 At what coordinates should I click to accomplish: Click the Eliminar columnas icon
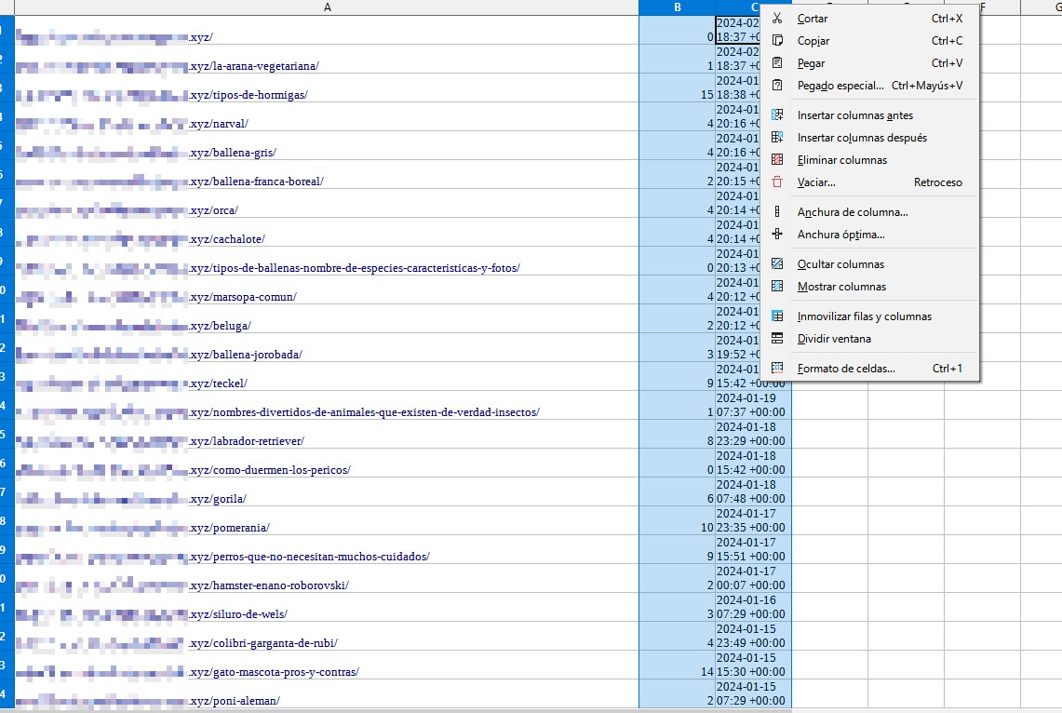777,160
